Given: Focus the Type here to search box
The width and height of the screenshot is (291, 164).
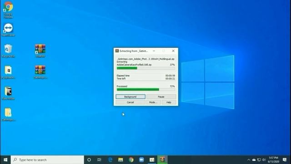Looking at the screenshot, I should [x=47, y=160].
